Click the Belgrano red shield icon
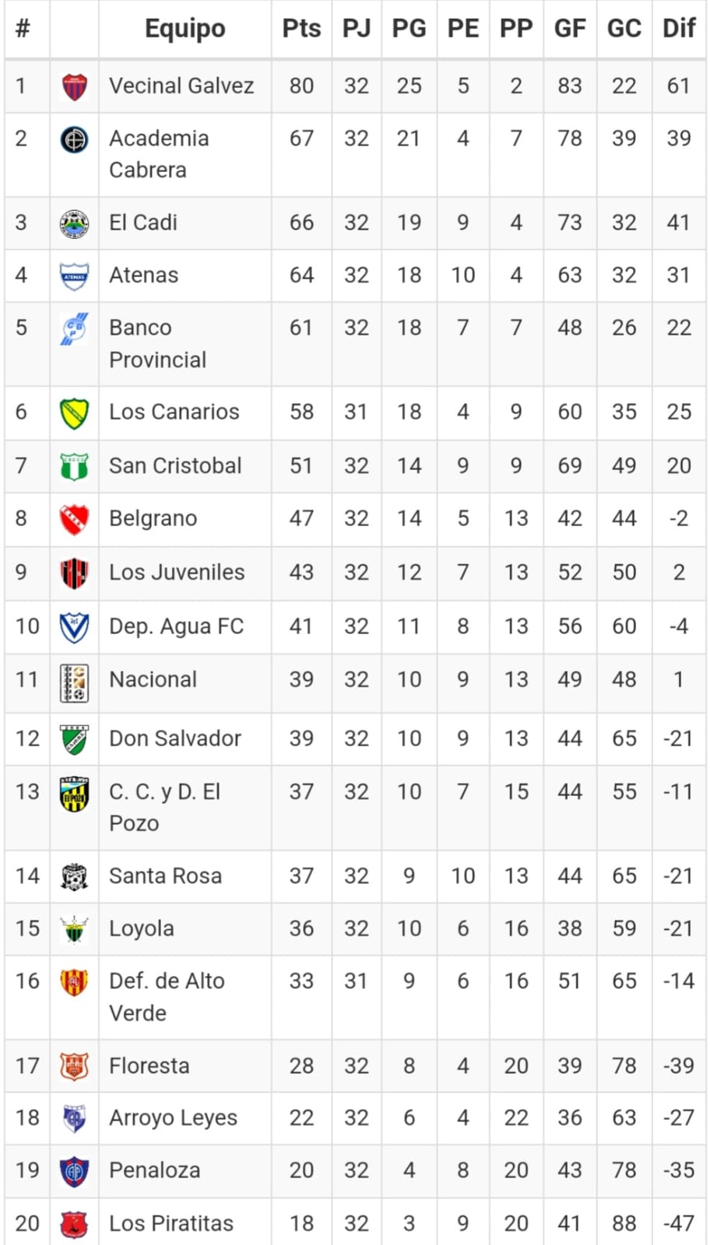 [74, 519]
